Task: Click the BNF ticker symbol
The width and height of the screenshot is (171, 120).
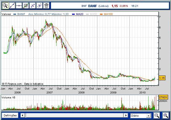Action: click(x=84, y=6)
